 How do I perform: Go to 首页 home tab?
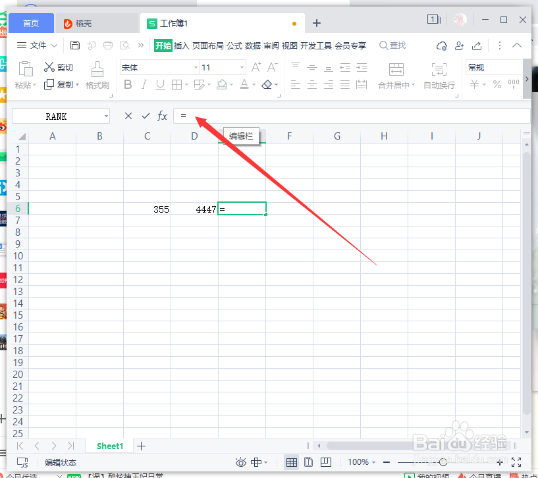click(x=31, y=23)
